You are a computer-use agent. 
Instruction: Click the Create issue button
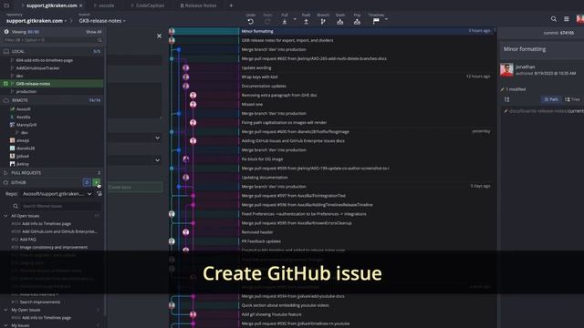[x=135, y=187]
